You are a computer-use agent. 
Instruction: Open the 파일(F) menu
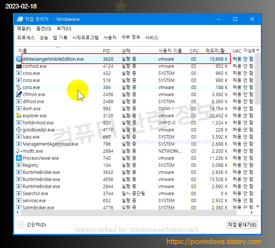pos(24,28)
